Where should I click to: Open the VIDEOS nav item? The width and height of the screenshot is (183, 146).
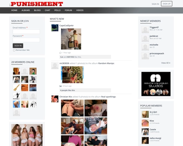pyautogui.click(x=80, y=10)
